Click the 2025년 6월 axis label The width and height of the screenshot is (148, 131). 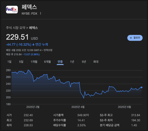tap(124, 107)
